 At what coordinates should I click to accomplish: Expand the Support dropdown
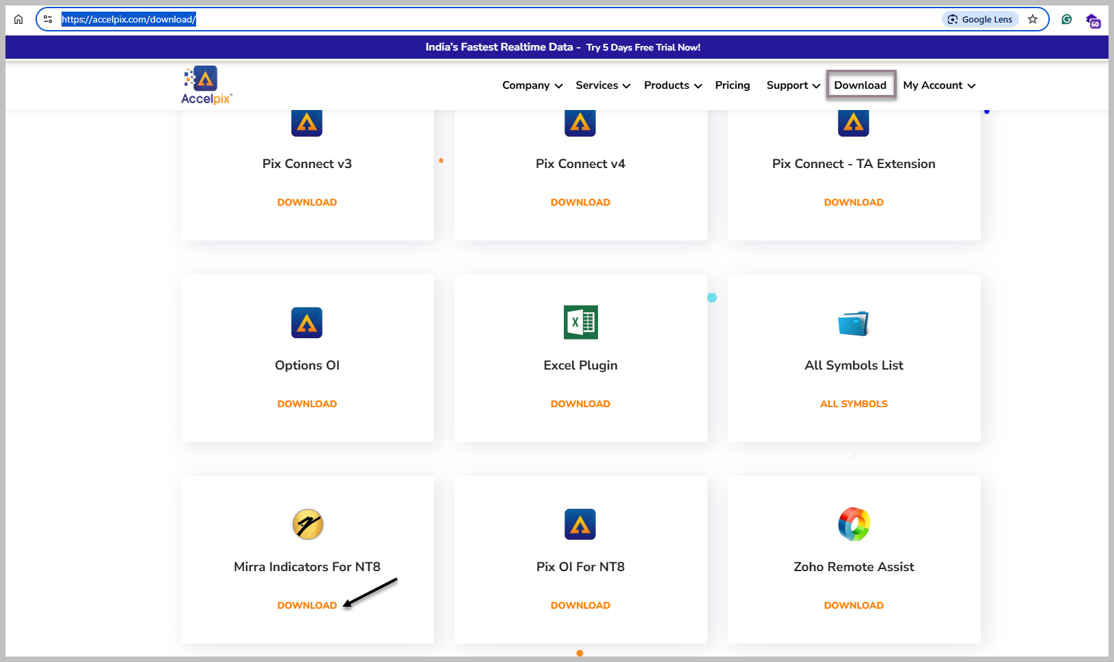click(793, 85)
